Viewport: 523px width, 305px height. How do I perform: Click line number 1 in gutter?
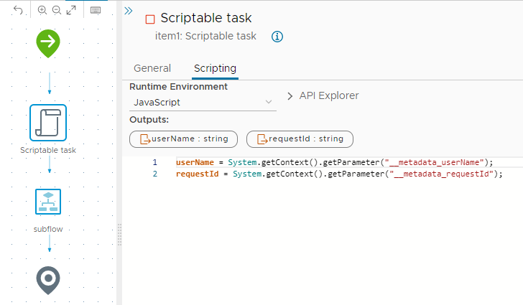pyautogui.click(x=154, y=162)
